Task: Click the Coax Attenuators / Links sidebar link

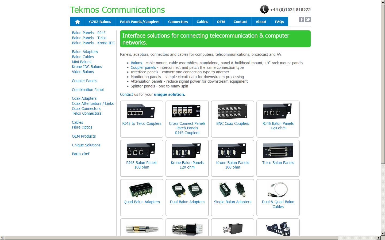Action: pos(93,103)
